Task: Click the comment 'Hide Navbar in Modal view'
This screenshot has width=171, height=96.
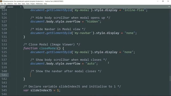Action: click(58, 29)
